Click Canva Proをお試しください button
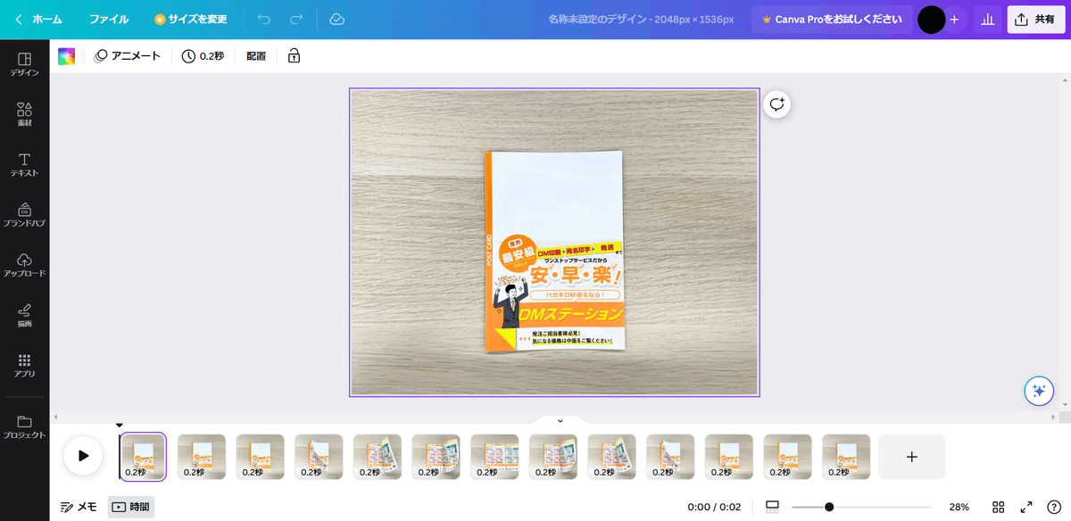Viewport: 1071px width, 521px height. coord(832,19)
